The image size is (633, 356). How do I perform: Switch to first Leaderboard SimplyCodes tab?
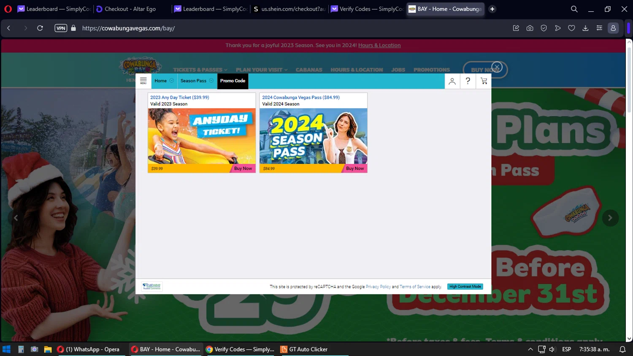(x=54, y=9)
